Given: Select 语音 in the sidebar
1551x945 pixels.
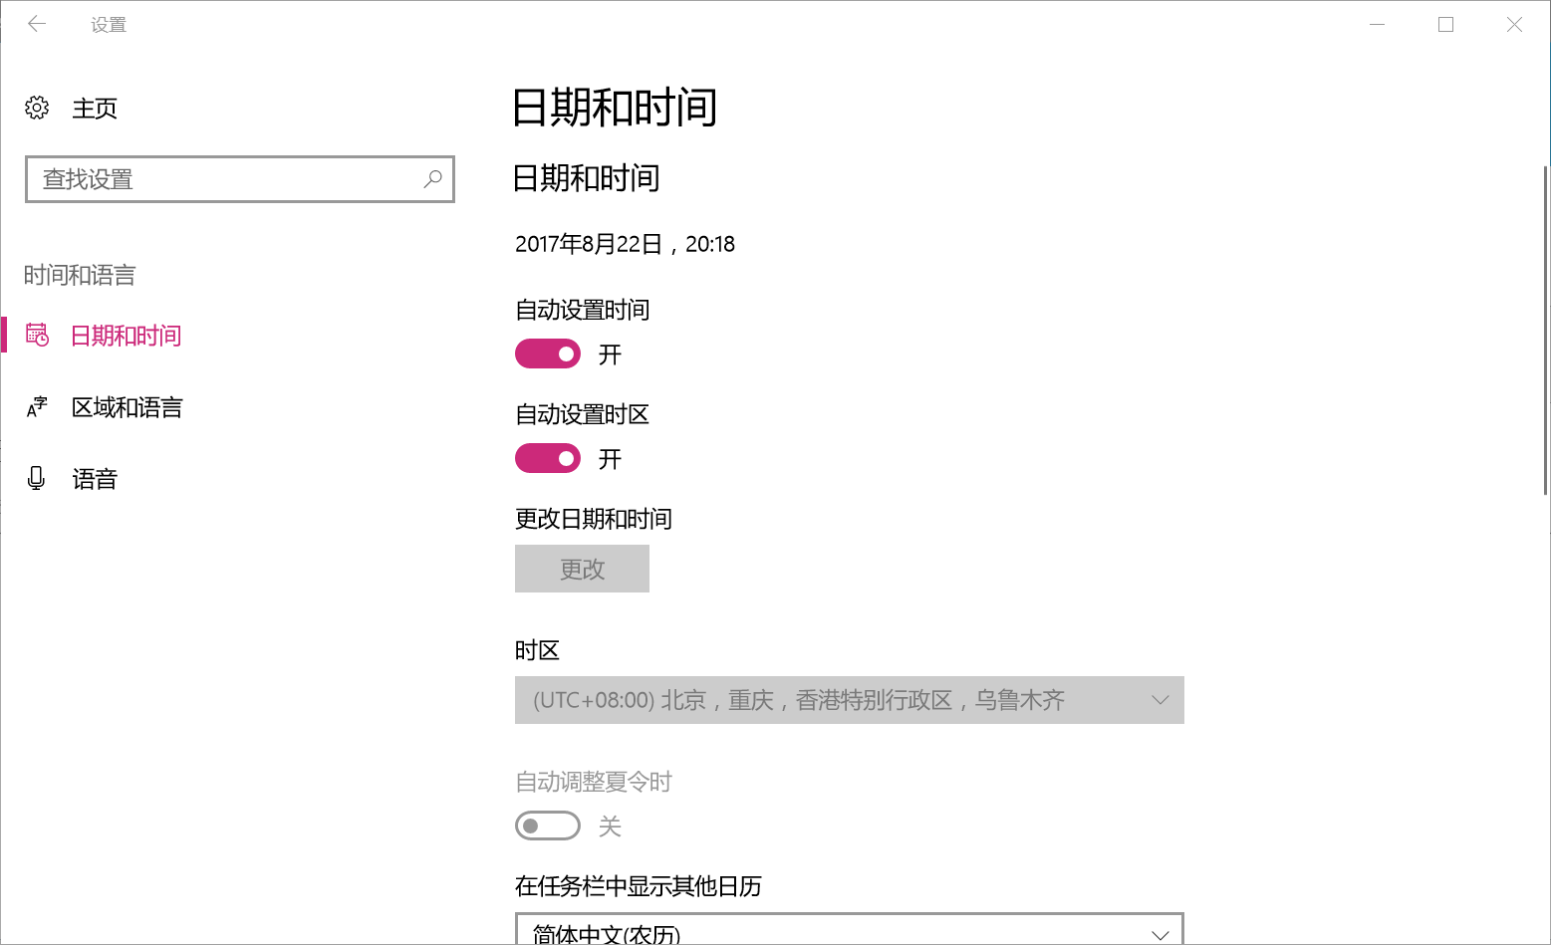Looking at the screenshot, I should 95,479.
